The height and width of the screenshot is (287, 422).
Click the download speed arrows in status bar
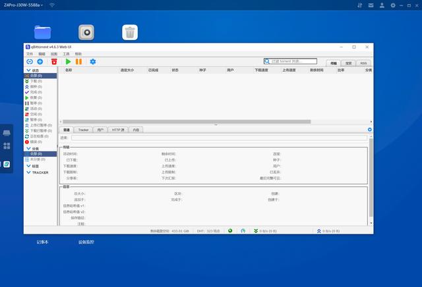tap(256, 231)
